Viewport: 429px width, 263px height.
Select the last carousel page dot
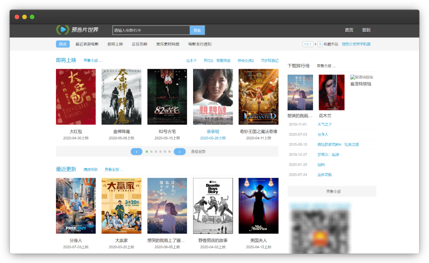coord(170,152)
